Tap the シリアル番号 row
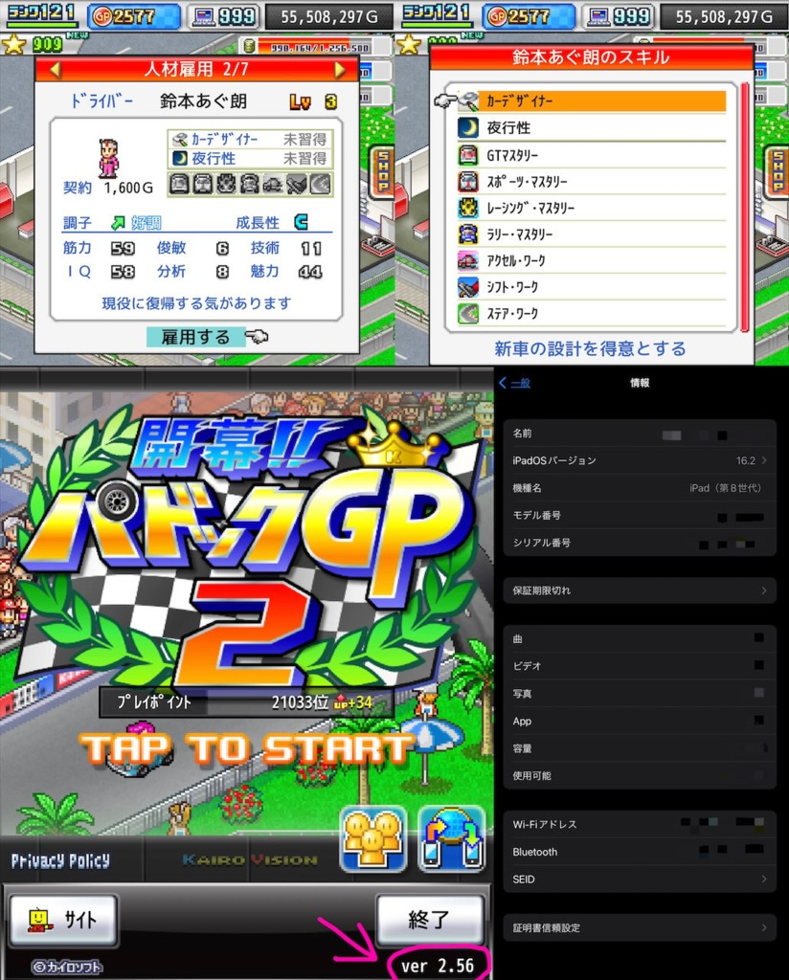 (x=640, y=543)
